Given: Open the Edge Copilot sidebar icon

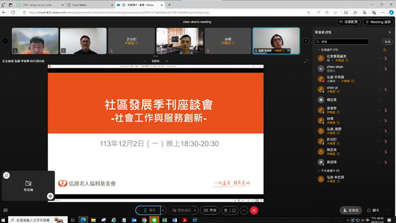Looking at the screenshot, I should [391, 13].
